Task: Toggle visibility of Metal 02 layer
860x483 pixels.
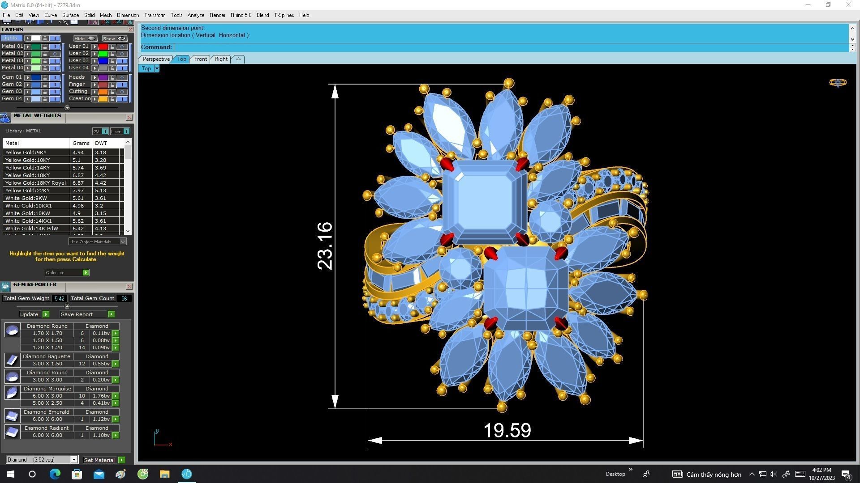Action: point(55,54)
